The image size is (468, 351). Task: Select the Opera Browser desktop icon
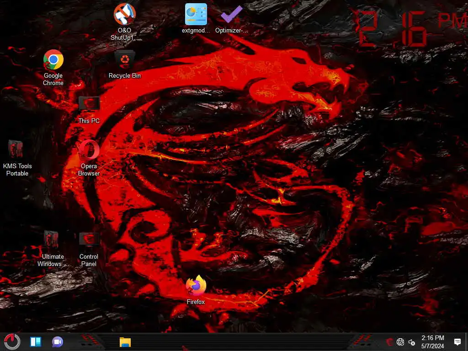[x=89, y=158]
